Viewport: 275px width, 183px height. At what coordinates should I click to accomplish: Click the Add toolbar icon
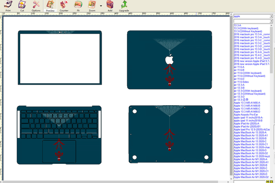110,6
